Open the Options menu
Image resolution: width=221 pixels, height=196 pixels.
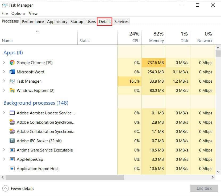(x=18, y=14)
